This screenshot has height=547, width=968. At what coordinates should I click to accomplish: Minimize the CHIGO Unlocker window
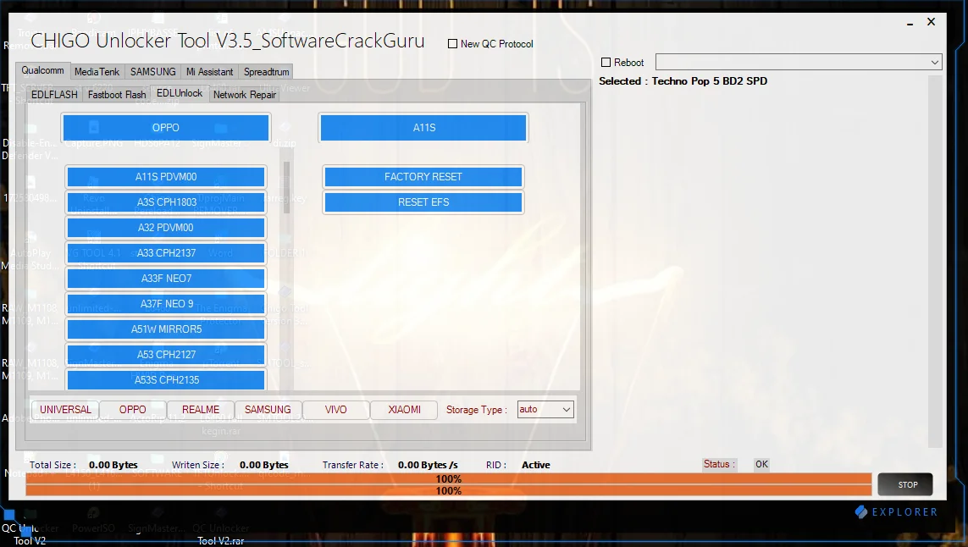(x=910, y=23)
